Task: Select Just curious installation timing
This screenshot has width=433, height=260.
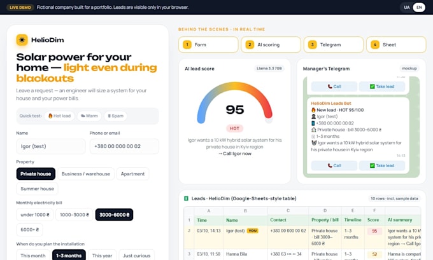Action: 137,256
